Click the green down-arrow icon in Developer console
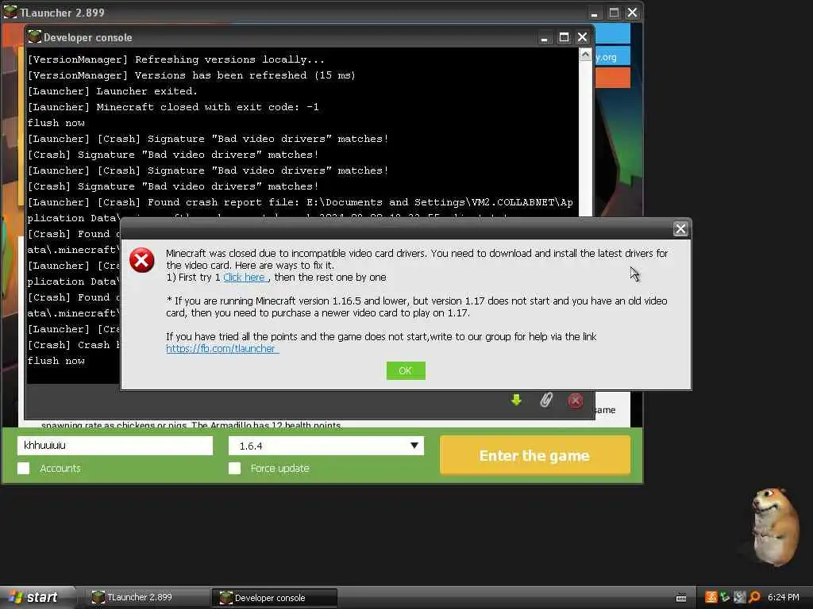 516,400
